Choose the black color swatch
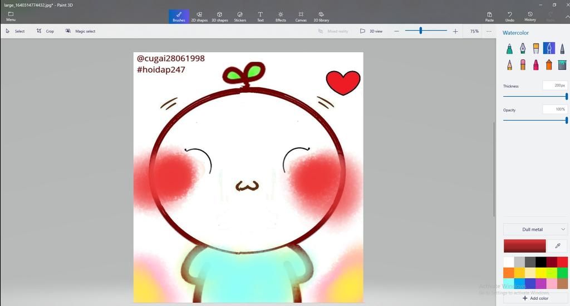This screenshot has height=306, width=570. [540, 262]
